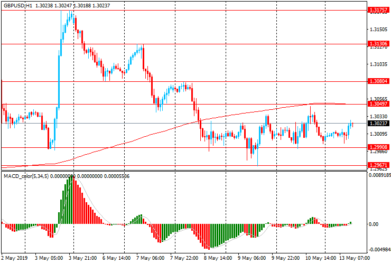Viewport: 391px width, 264px height.
Task: Select the 1.31306 red price level label
Action: click(x=379, y=44)
